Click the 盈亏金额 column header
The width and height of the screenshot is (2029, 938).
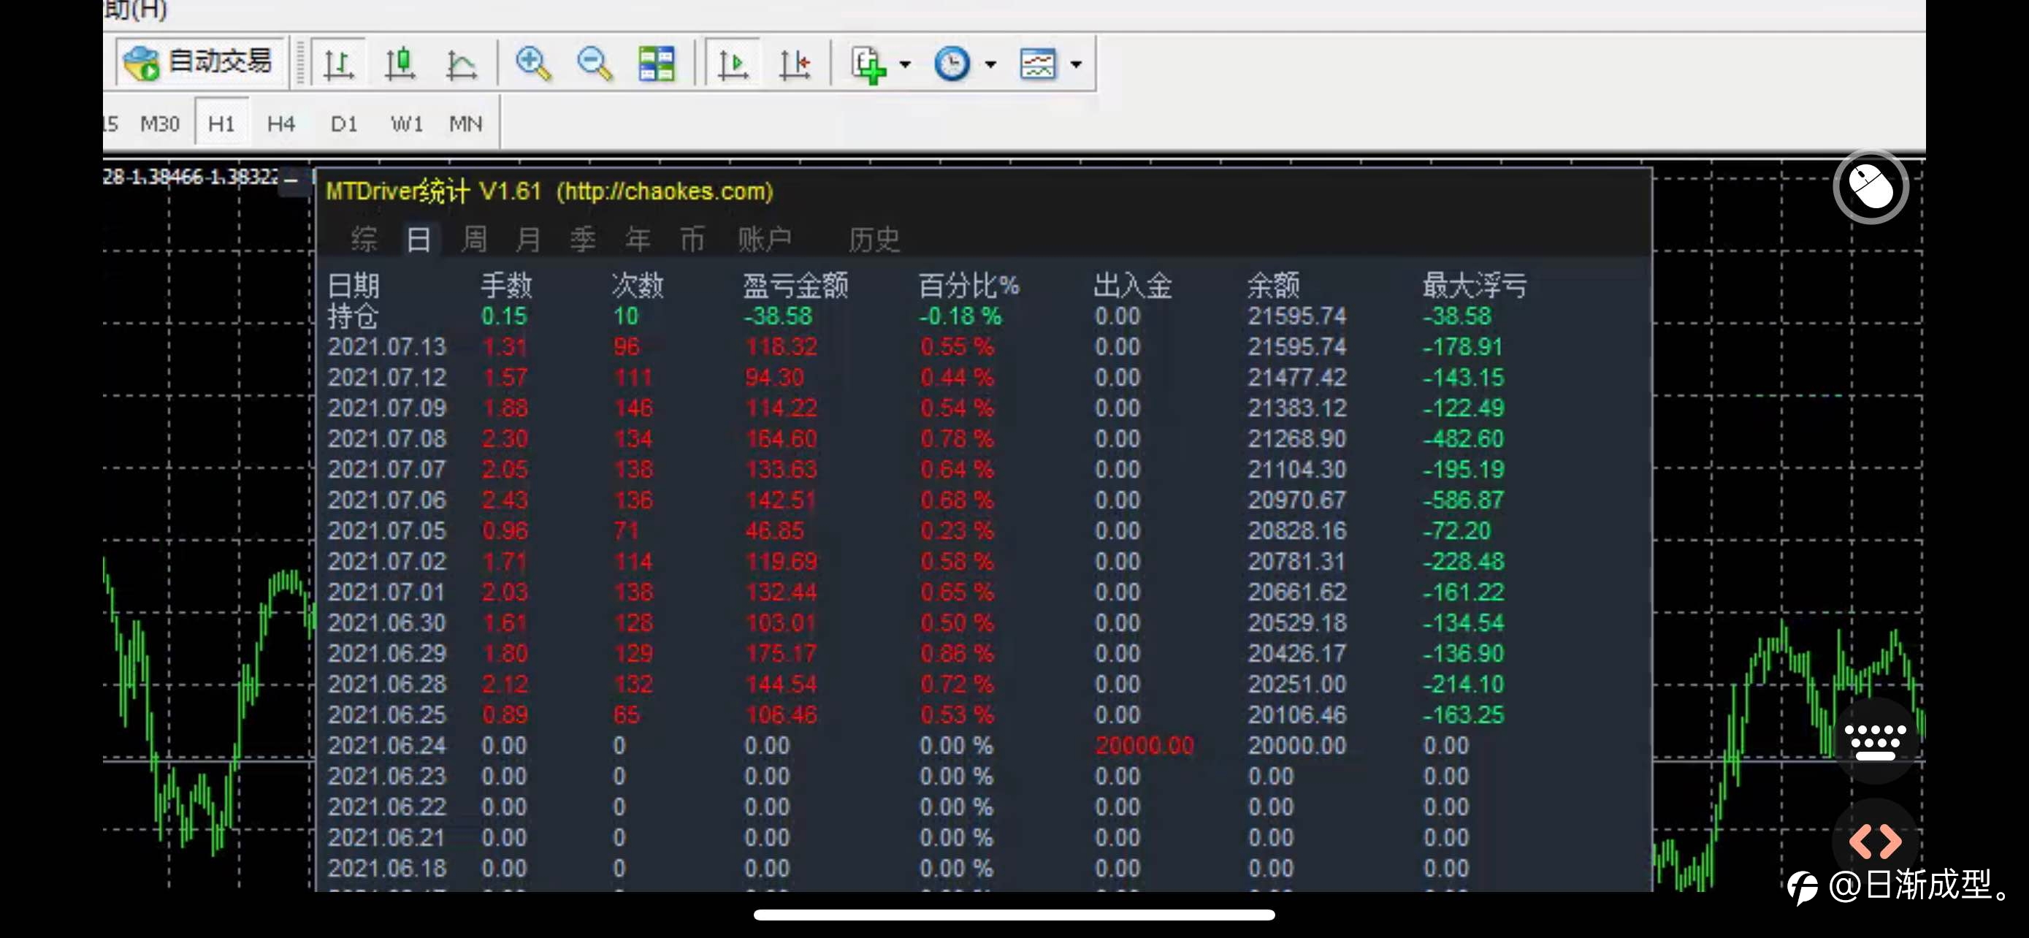[x=795, y=285]
